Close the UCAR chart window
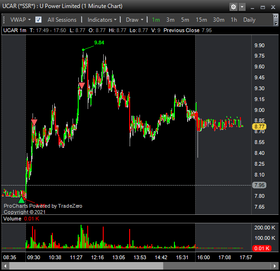The height and width of the screenshot is (271, 280). click(x=273, y=8)
